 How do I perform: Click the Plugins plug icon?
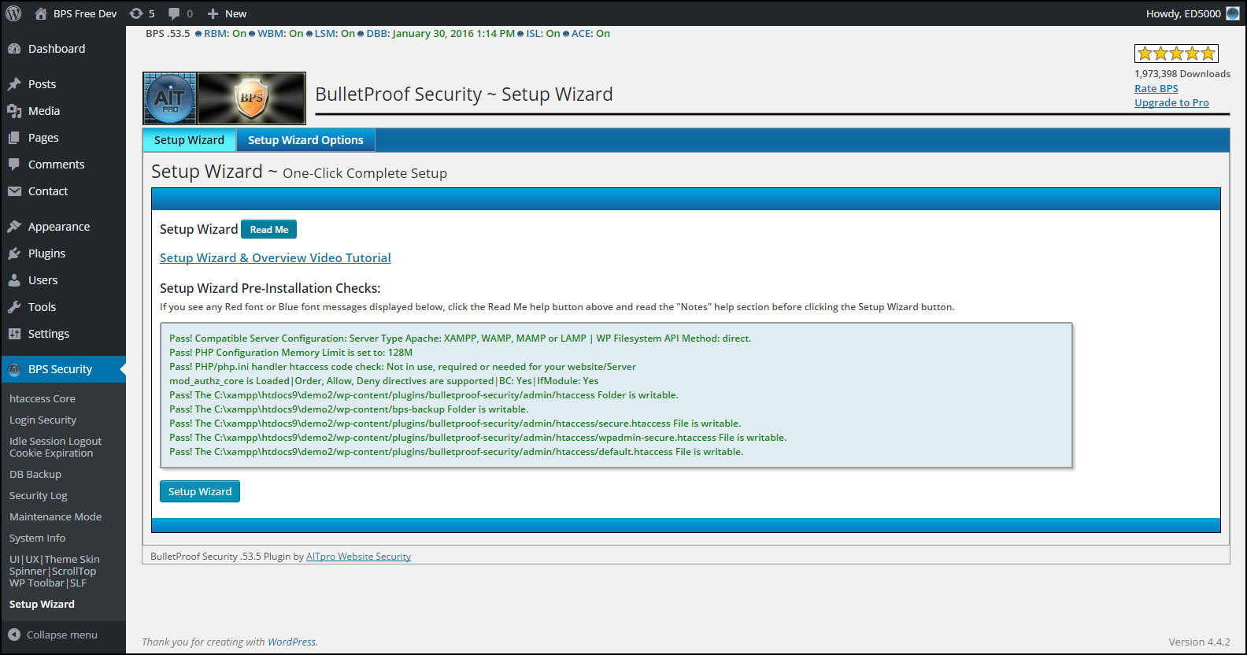click(14, 253)
